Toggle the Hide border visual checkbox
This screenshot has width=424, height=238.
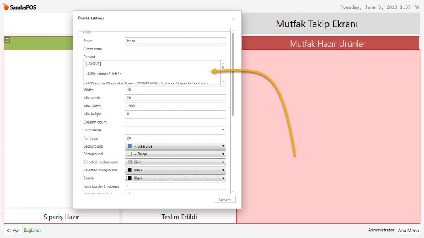click(128, 193)
